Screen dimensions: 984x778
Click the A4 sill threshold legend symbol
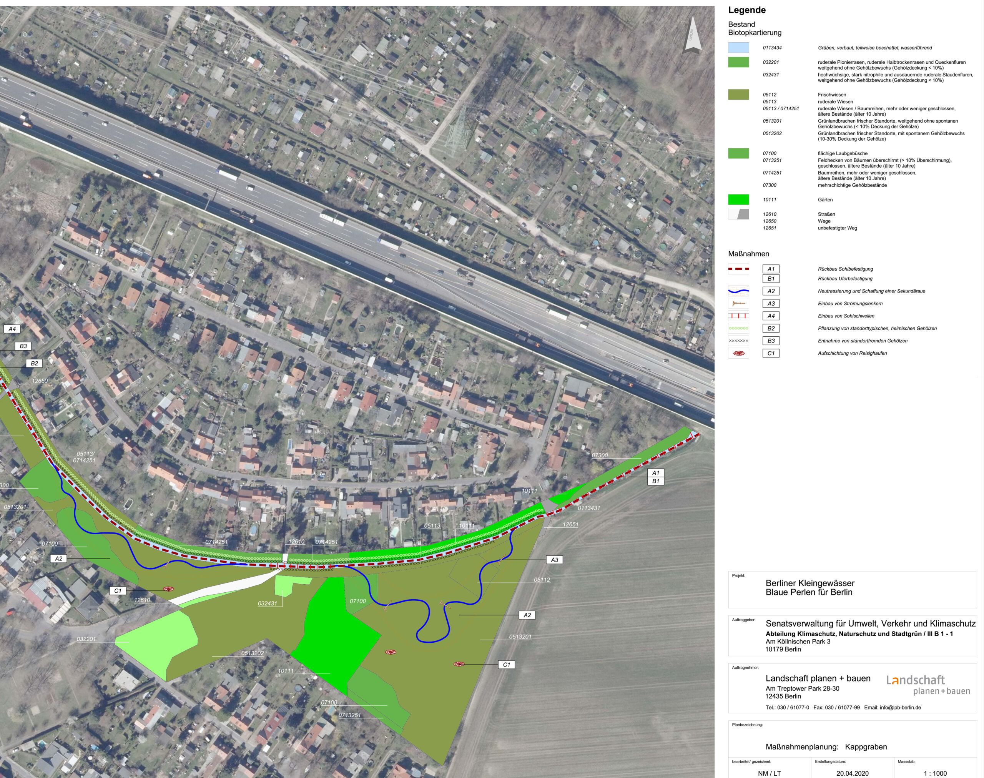[738, 316]
